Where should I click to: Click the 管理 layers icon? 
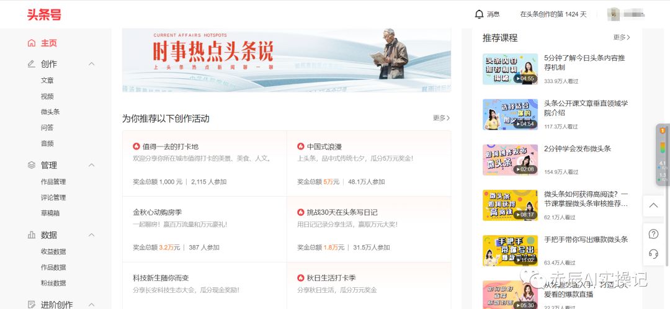pyautogui.click(x=31, y=165)
